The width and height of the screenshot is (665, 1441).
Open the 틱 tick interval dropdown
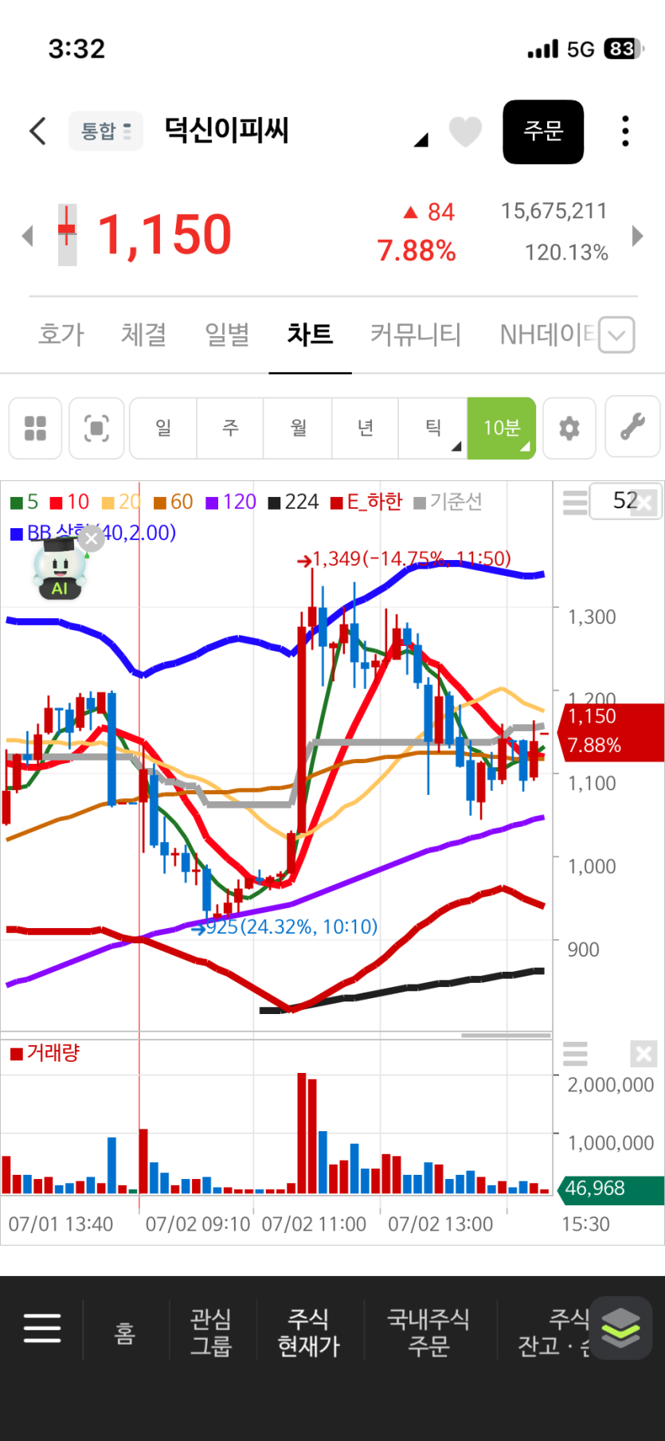[x=432, y=428]
